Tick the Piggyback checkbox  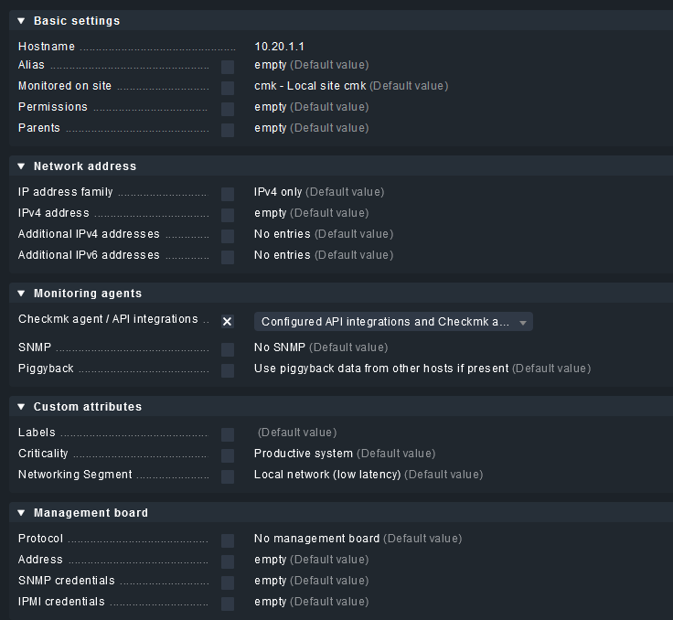click(228, 370)
